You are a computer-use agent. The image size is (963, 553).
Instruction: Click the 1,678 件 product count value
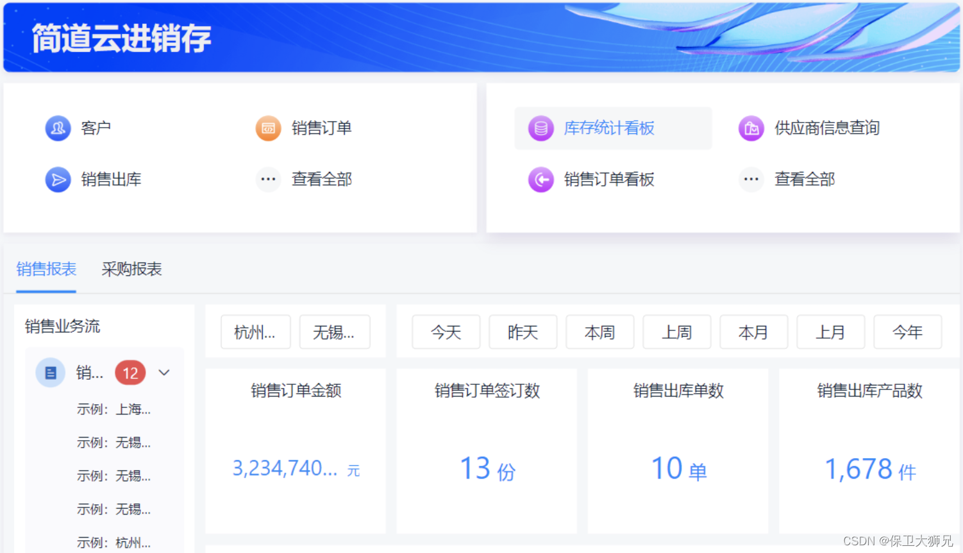point(869,469)
